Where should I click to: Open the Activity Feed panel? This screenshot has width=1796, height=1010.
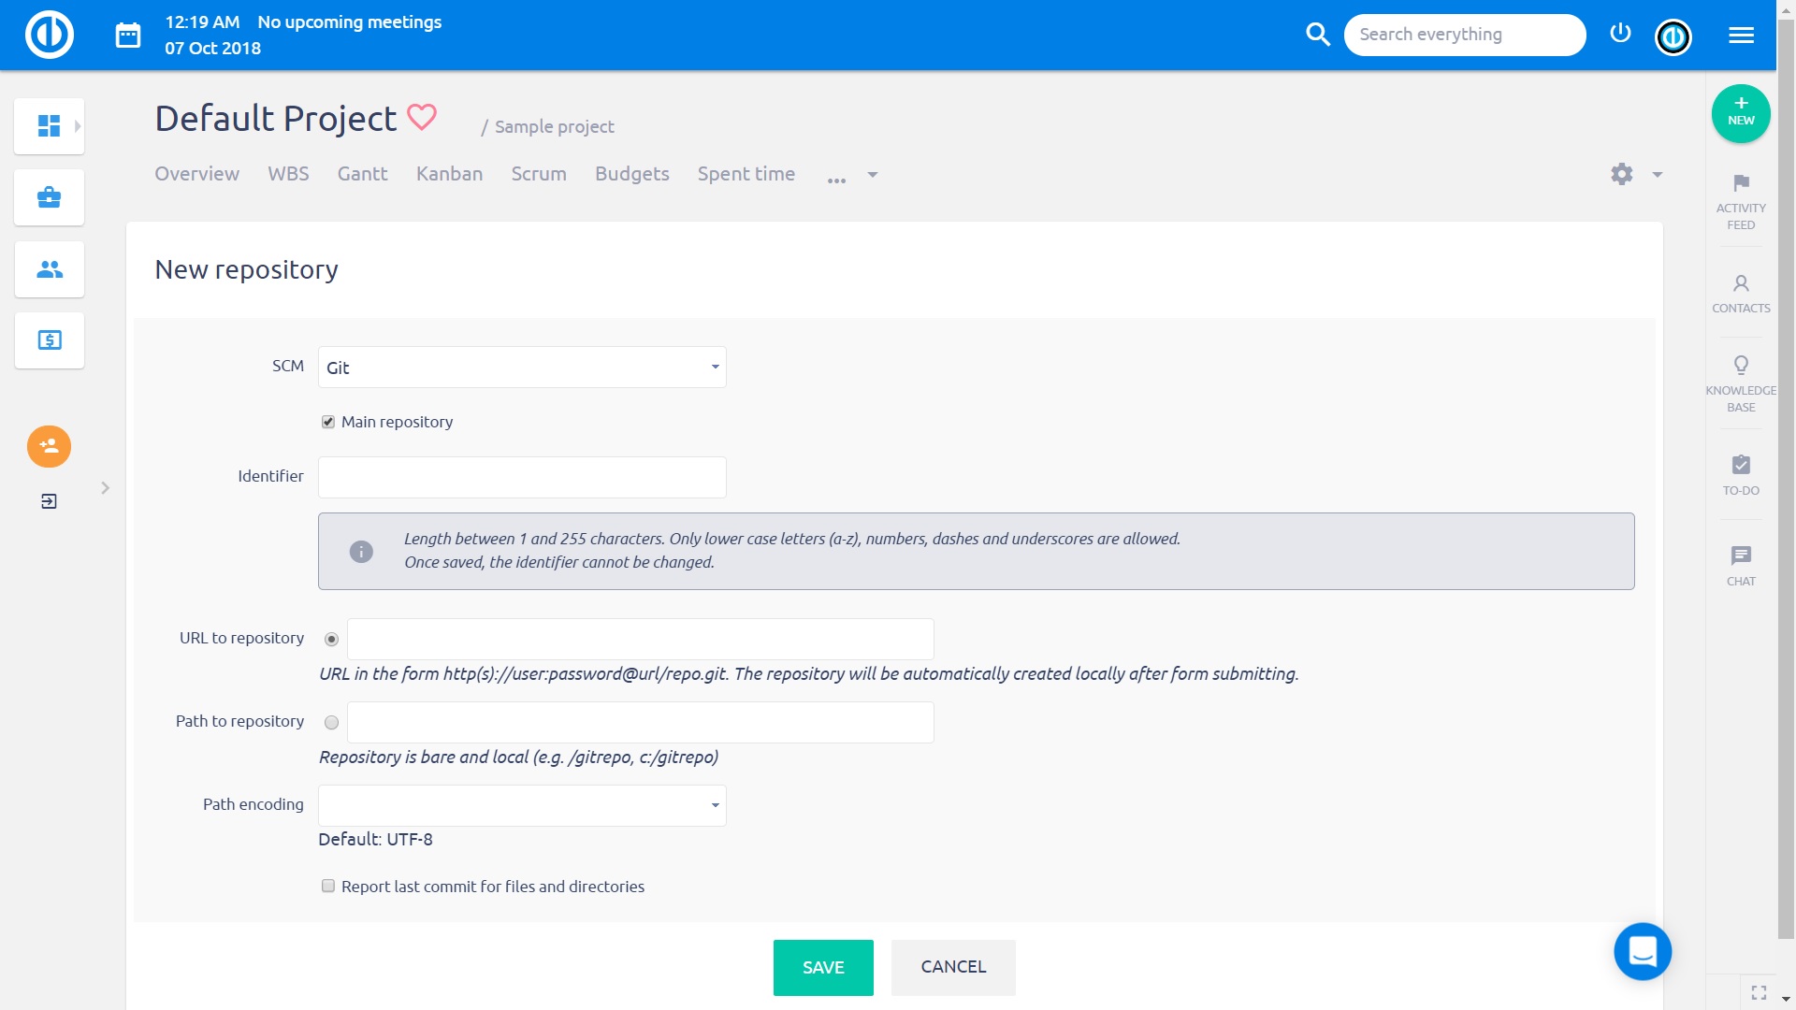tap(1740, 198)
